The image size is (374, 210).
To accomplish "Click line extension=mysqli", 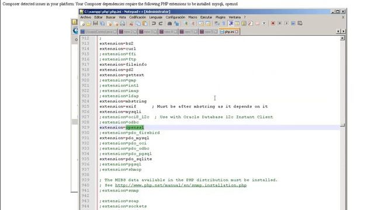I will [x=120, y=111].
